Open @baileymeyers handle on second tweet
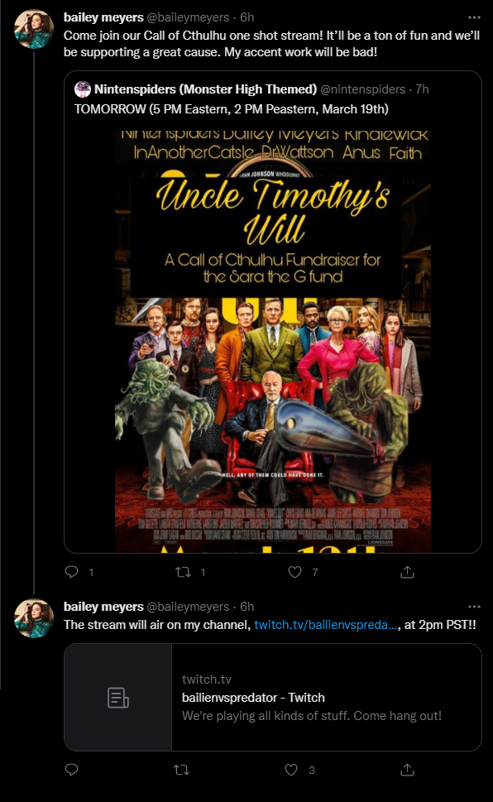The width and height of the screenshot is (493, 802). click(188, 607)
